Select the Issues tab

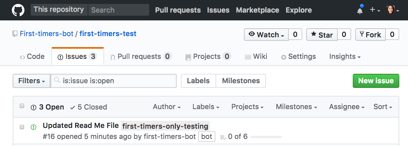click(x=78, y=57)
